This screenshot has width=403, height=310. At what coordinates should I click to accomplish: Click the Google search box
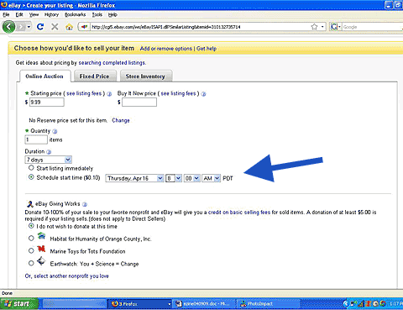[x=372, y=27]
